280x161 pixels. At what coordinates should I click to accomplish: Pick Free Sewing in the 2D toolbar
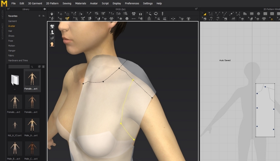pos(218,19)
